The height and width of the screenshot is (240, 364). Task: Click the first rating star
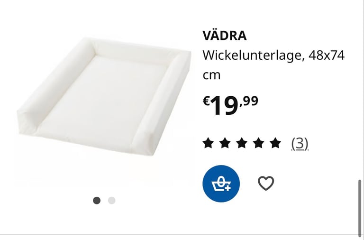click(x=208, y=143)
